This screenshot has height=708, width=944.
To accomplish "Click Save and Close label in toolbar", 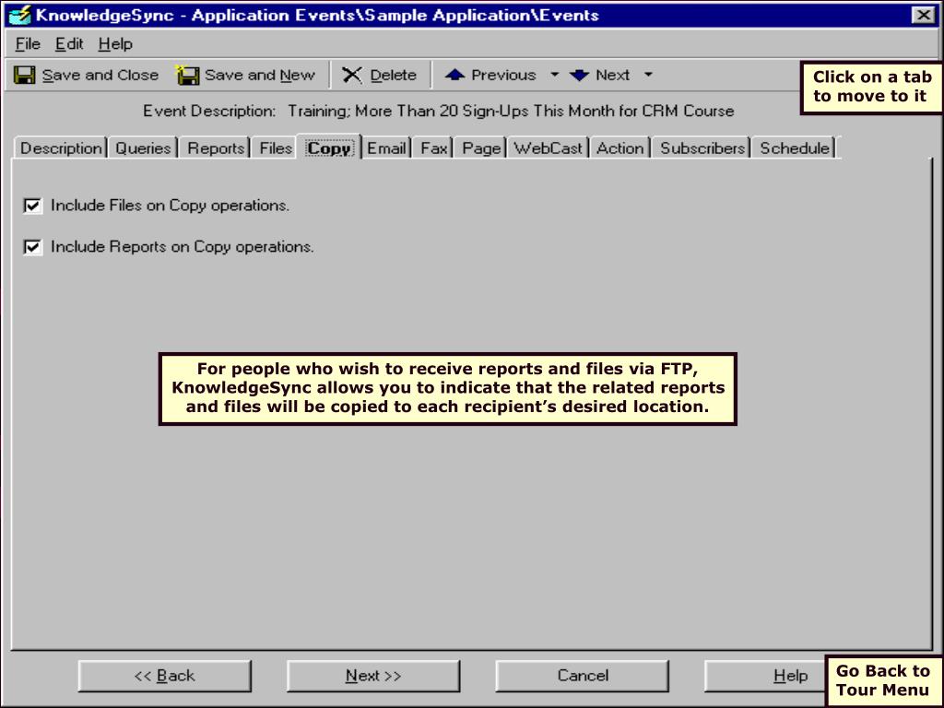I will [x=100, y=76].
